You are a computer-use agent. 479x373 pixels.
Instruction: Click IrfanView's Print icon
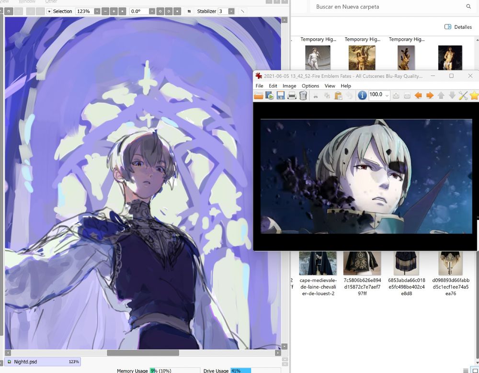[x=292, y=96]
